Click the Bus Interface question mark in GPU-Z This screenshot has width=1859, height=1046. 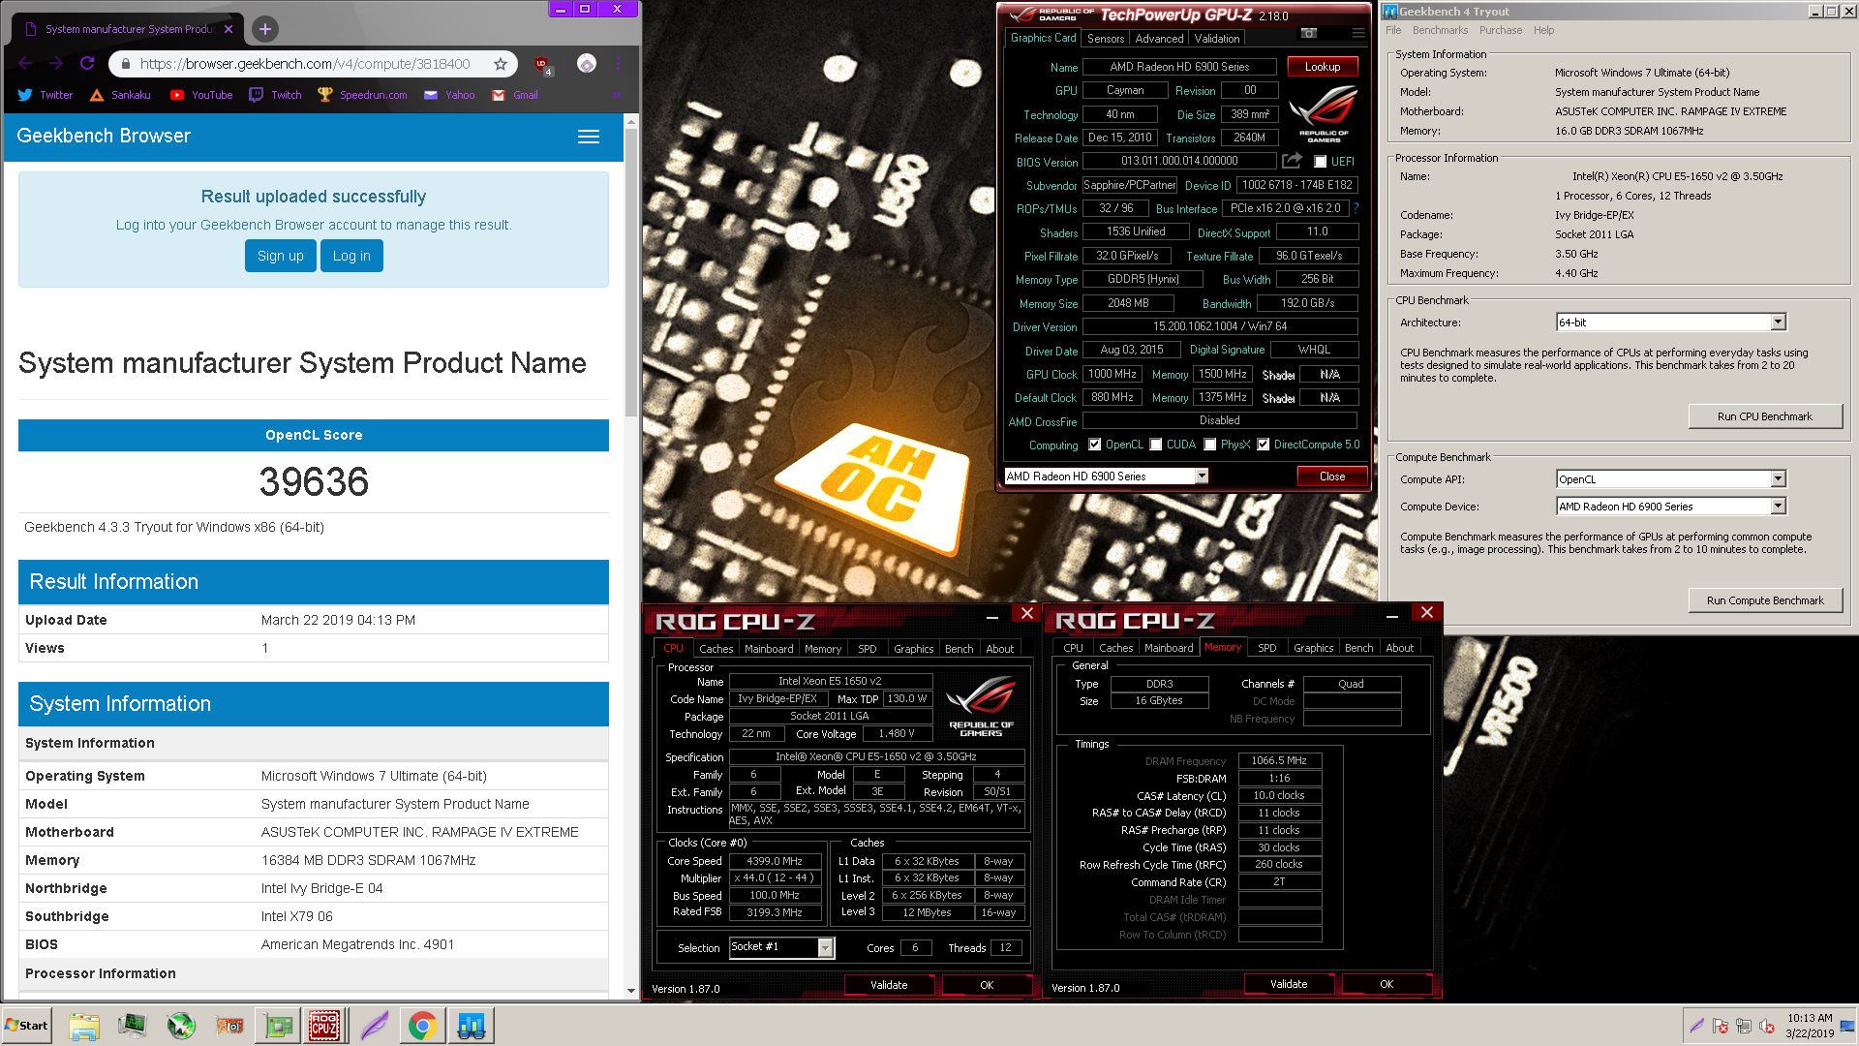1356,208
